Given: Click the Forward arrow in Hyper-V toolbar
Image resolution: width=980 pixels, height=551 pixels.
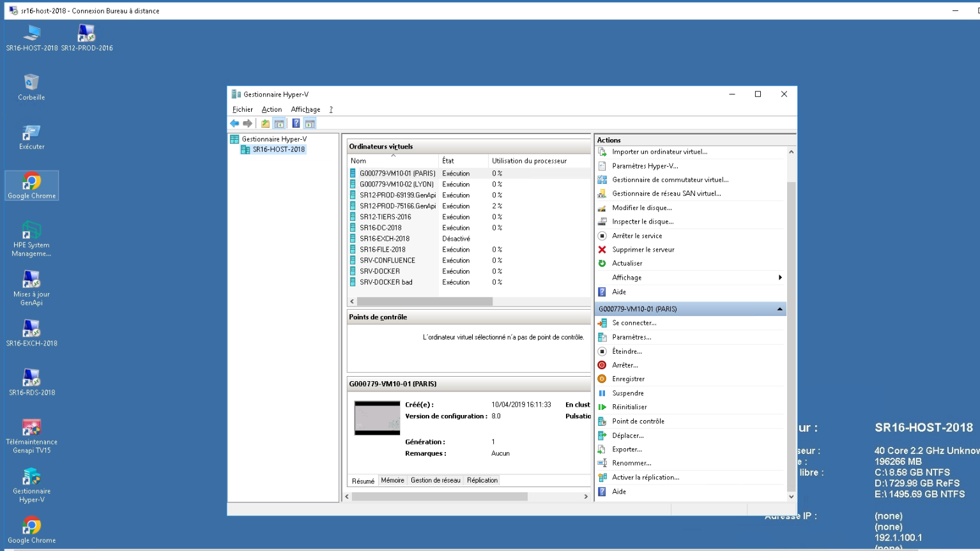Looking at the screenshot, I should click(247, 123).
